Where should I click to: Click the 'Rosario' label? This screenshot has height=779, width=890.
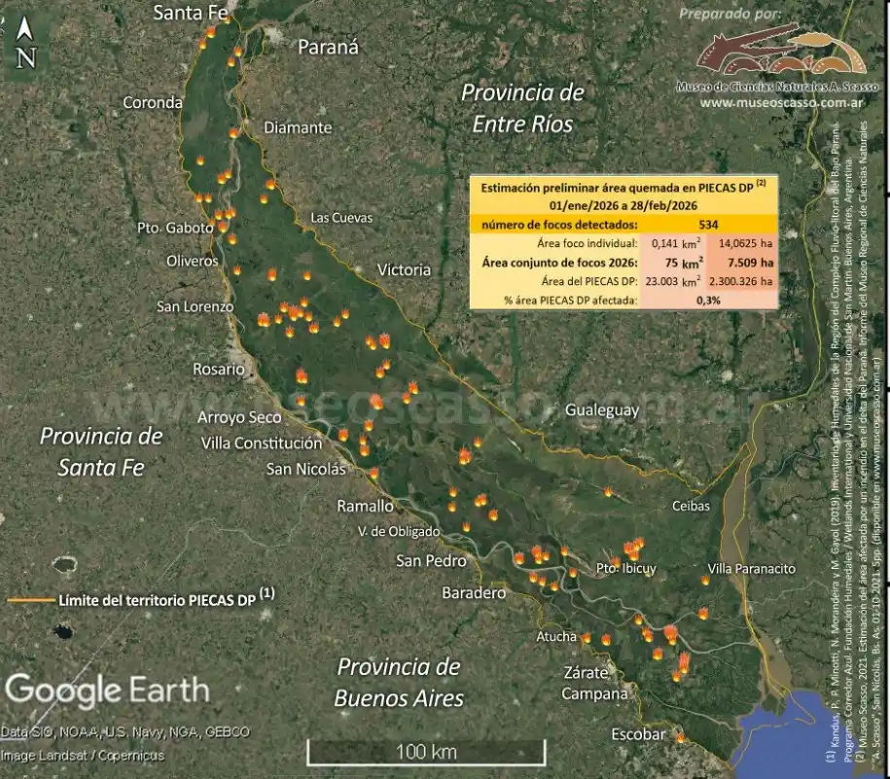click(x=219, y=370)
